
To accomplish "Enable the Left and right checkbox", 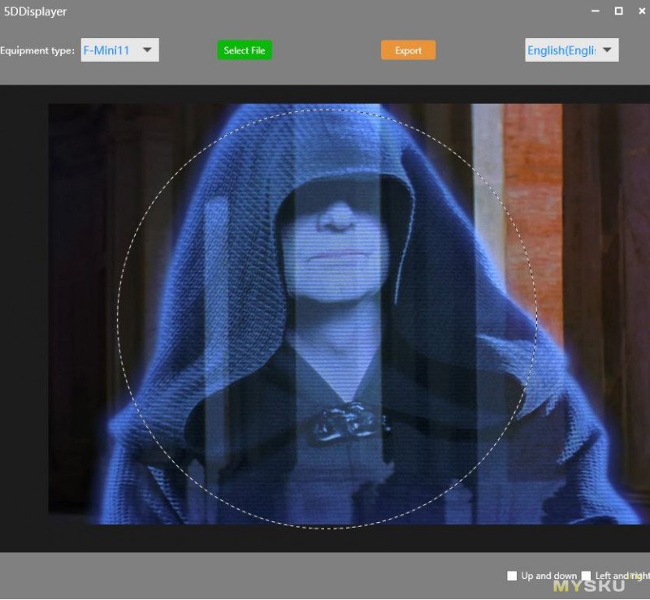I will 586,576.
